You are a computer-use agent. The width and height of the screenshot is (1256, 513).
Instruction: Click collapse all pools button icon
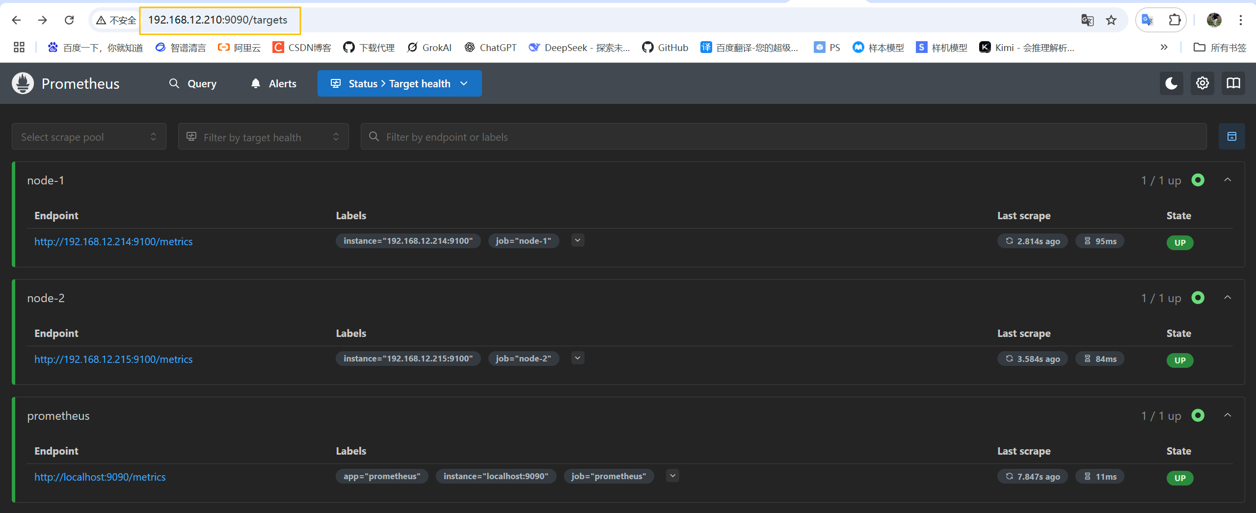[1231, 136]
